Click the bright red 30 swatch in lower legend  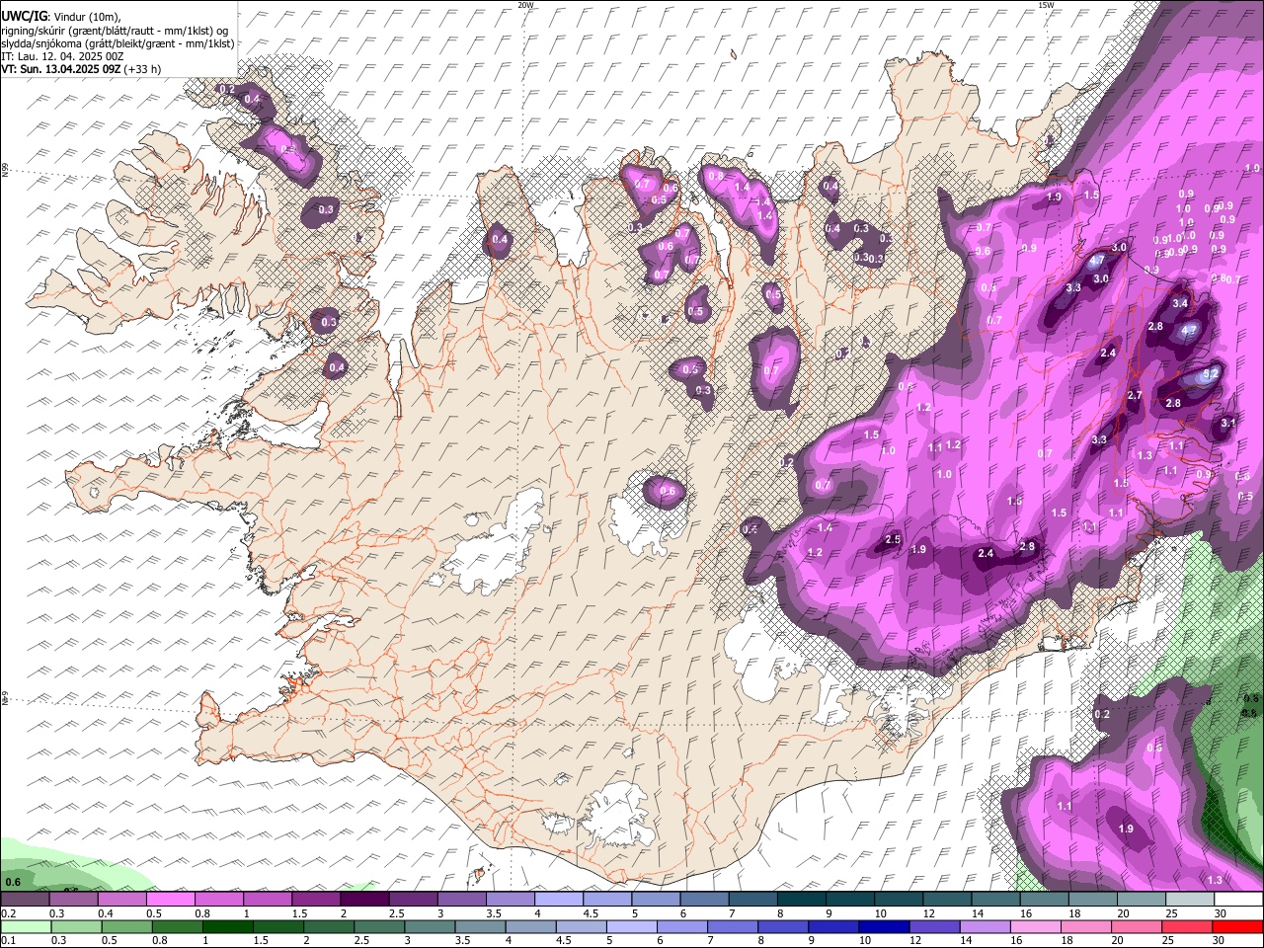coord(1238,927)
